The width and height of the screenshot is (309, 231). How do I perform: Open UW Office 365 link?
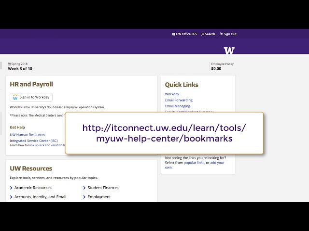184,34
